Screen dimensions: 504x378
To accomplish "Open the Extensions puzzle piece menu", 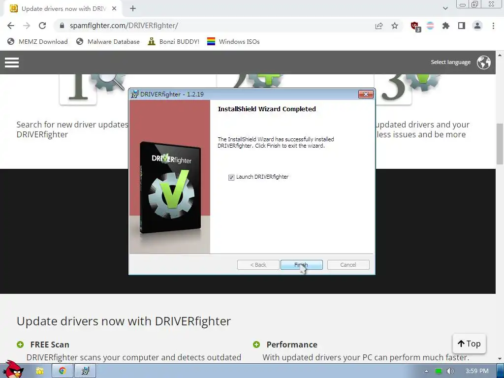I will (446, 26).
